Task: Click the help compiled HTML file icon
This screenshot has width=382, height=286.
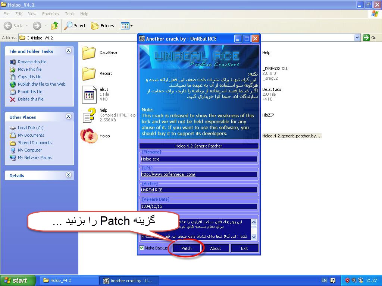Action: point(89,115)
